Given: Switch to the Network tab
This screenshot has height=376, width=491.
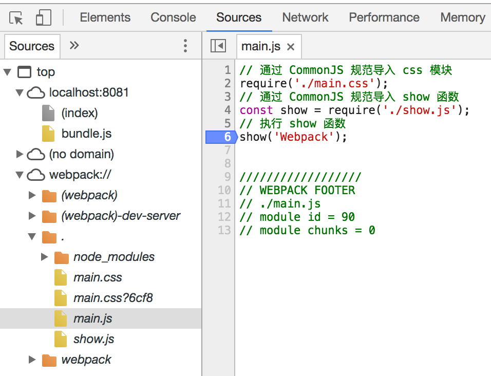Looking at the screenshot, I should coord(305,17).
